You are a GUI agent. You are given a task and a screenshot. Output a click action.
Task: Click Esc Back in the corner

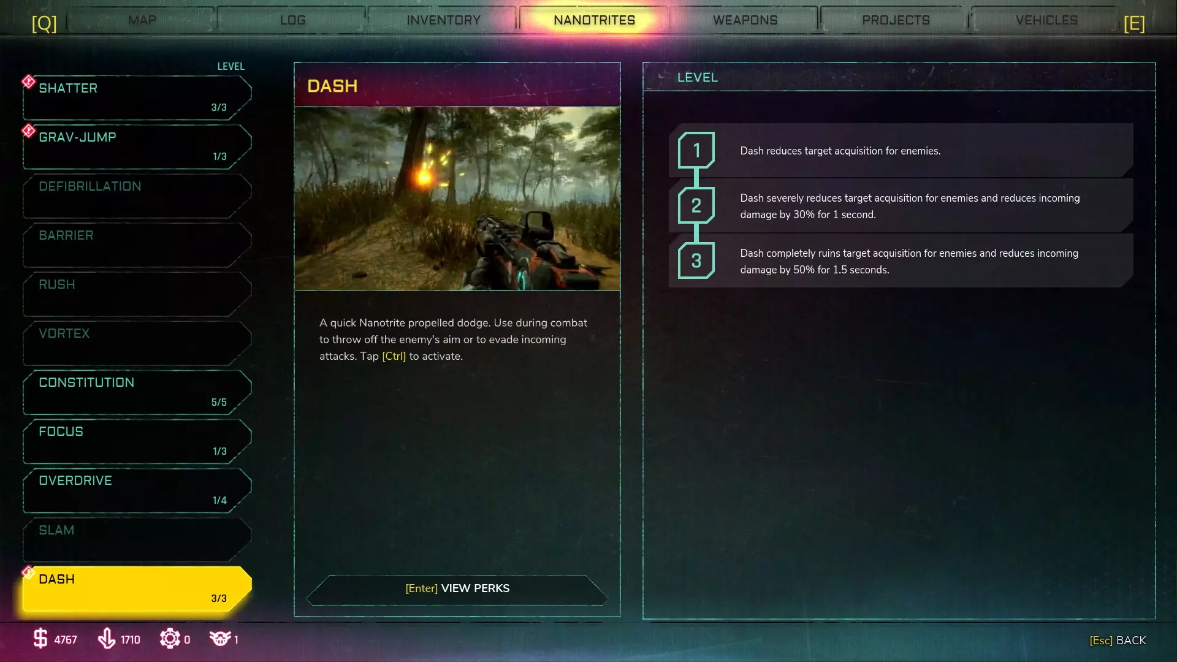tap(1118, 640)
